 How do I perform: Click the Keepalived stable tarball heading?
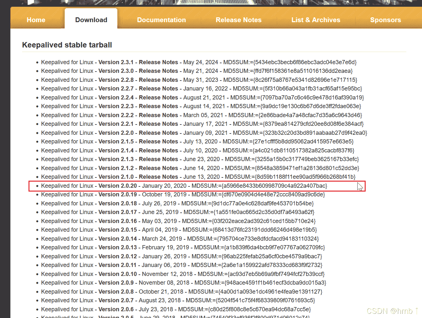pyautogui.click(x=67, y=45)
